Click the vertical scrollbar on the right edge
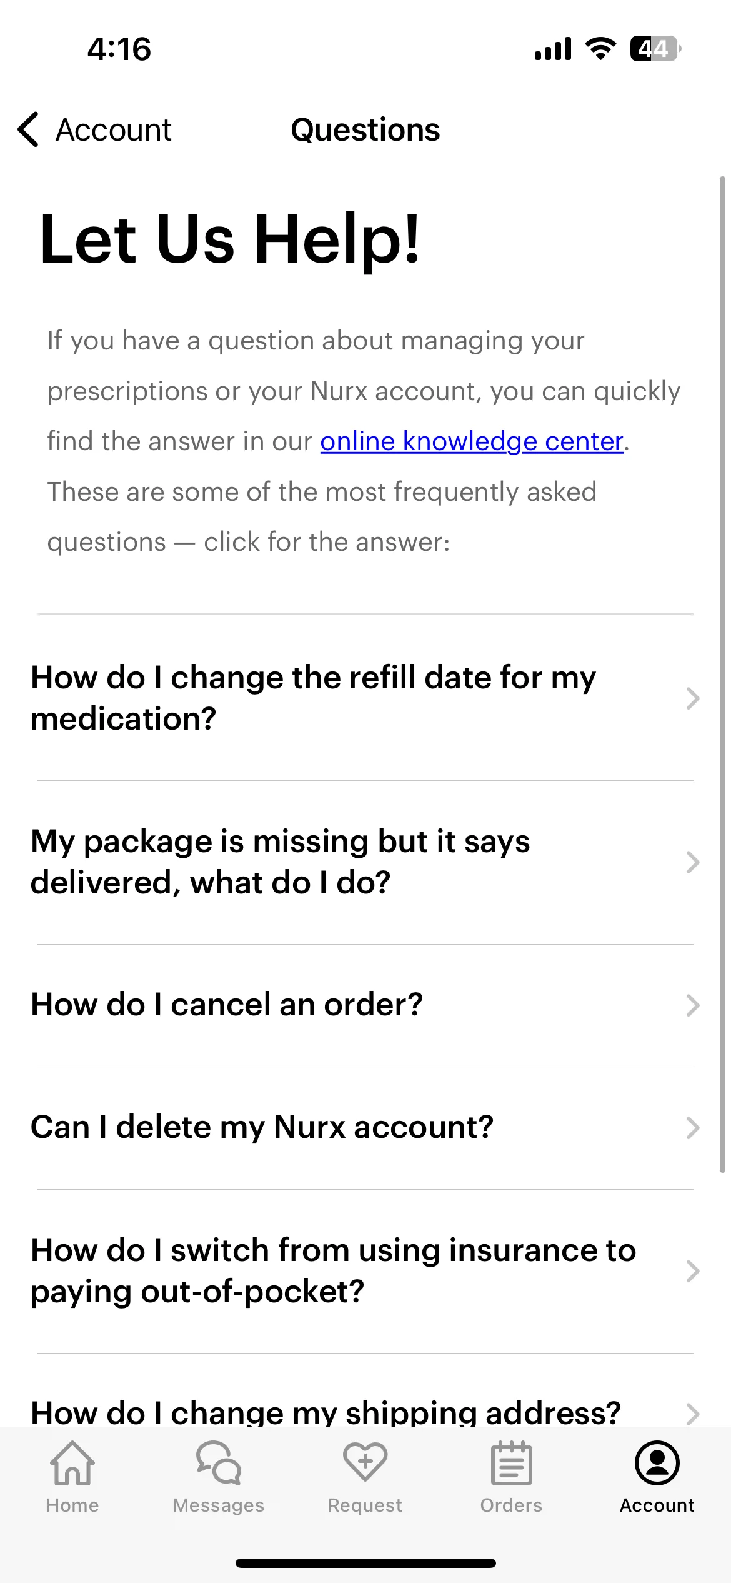 point(722,675)
